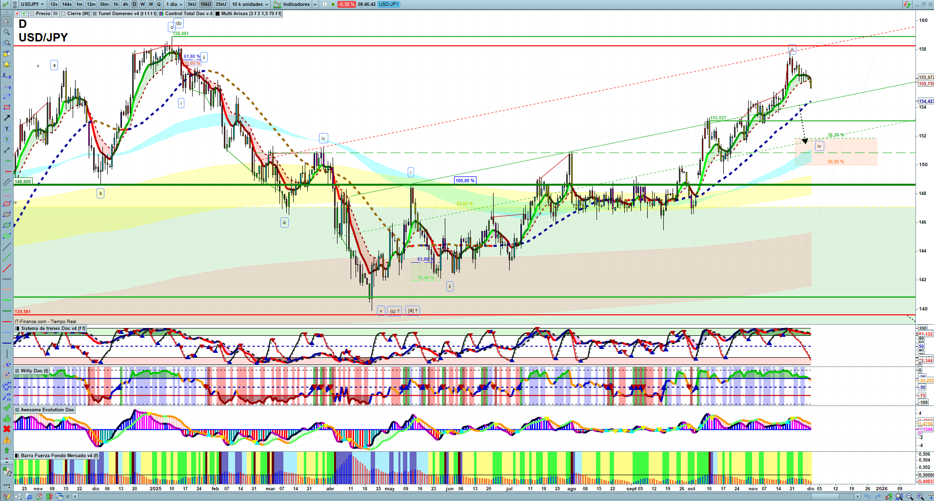Select the 35kU units button

tap(220, 4)
